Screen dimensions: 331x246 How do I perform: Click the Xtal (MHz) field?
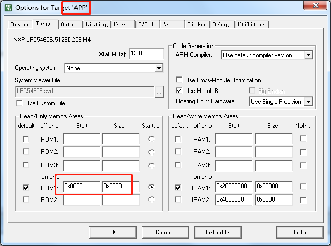(x=146, y=54)
